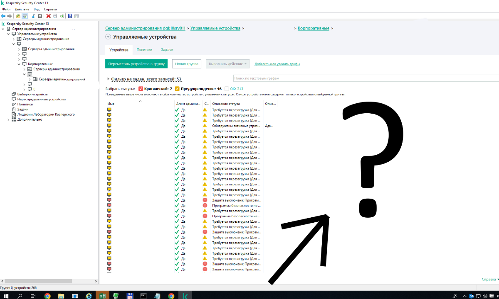499x299 pixels.
Task: Click the Forward arrow in the toolbar
Action: click(x=9, y=16)
